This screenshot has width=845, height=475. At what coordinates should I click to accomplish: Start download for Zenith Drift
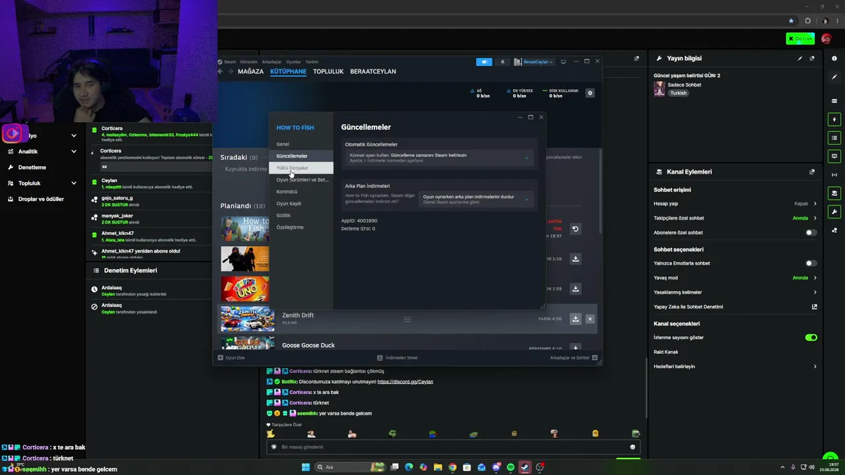click(576, 319)
